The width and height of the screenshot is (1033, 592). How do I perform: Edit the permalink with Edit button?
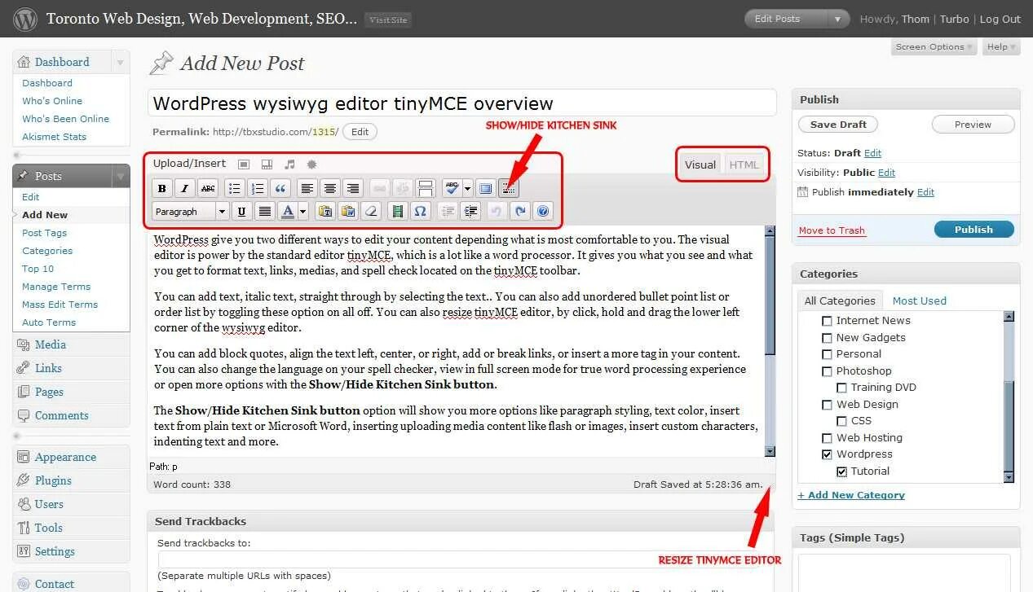tap(360, 132)
